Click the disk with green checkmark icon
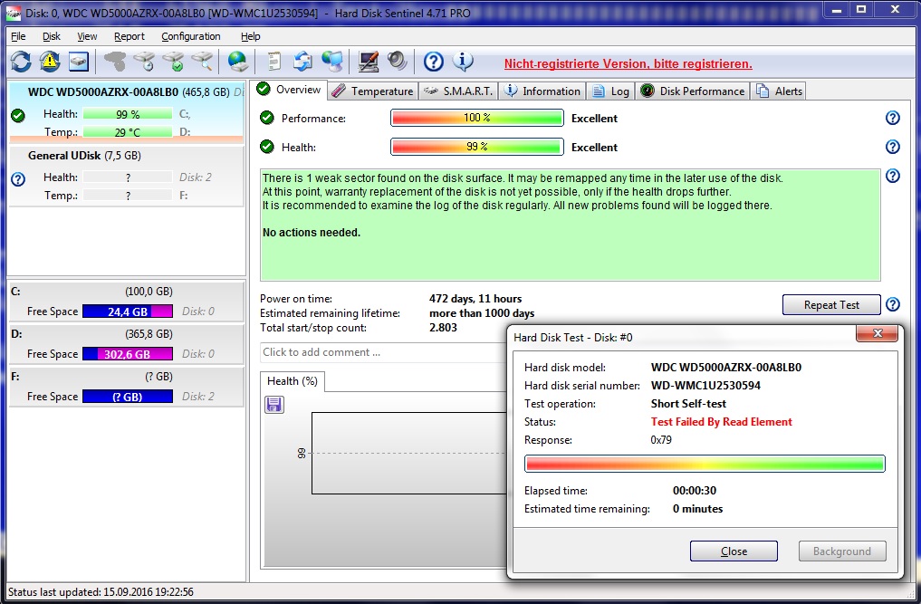 (174, 61)
